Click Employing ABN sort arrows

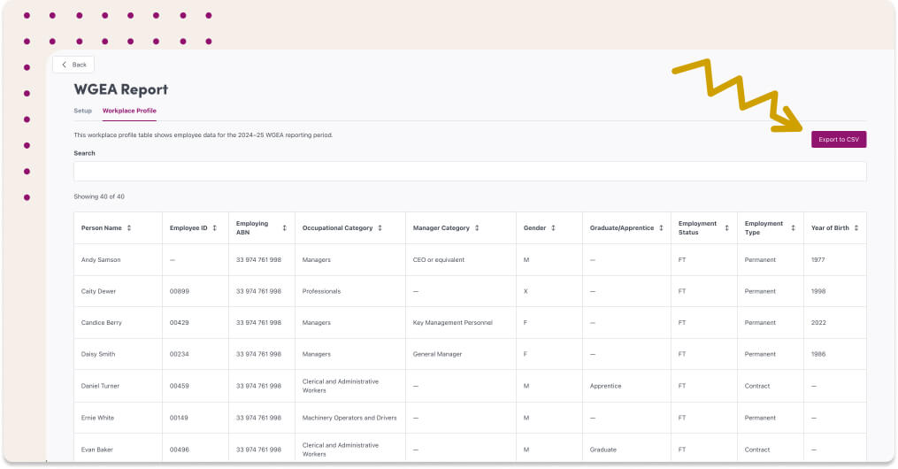click(x=285, y=228)
